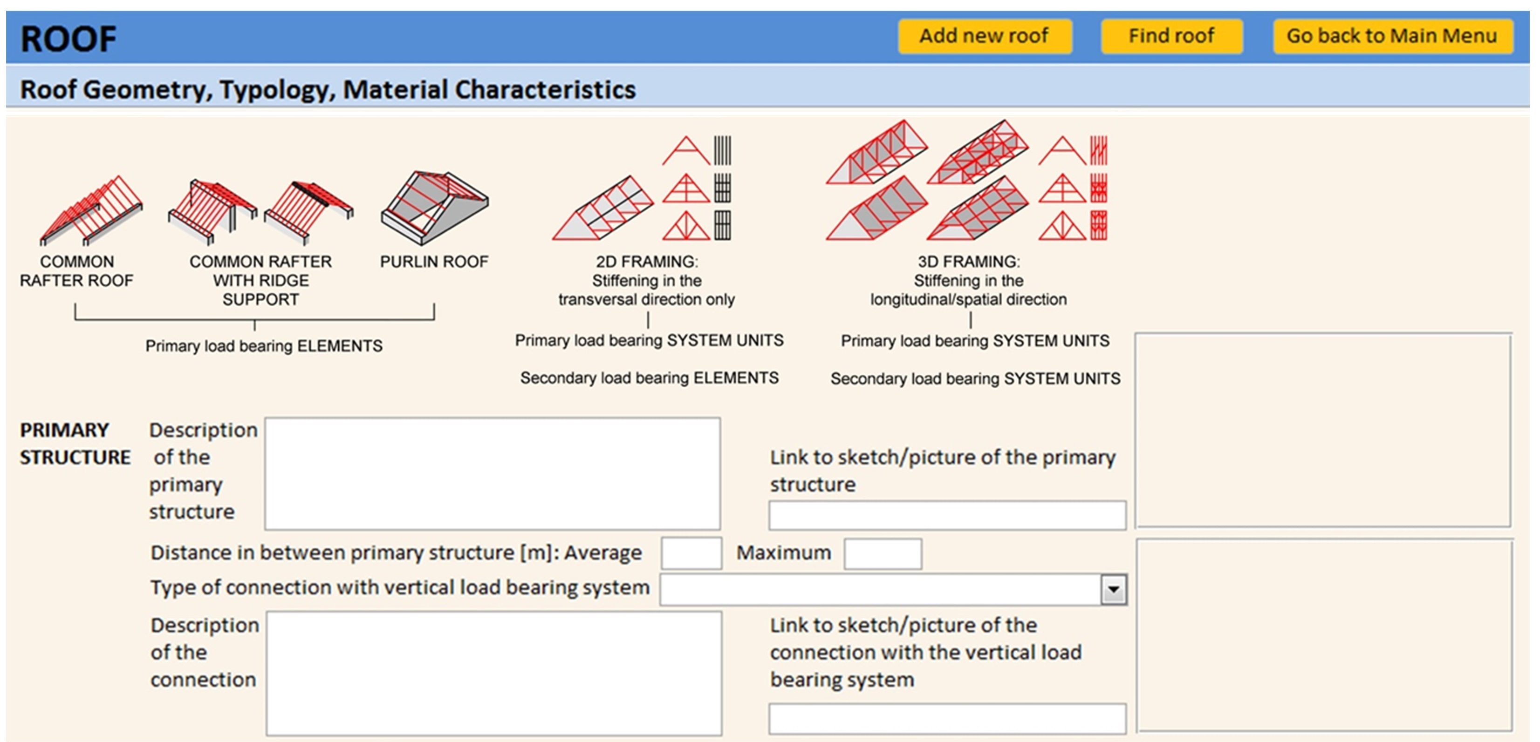This screenshot has width=1540, height=742.
Task: Click the primary structure description text box
Action: 493,474
